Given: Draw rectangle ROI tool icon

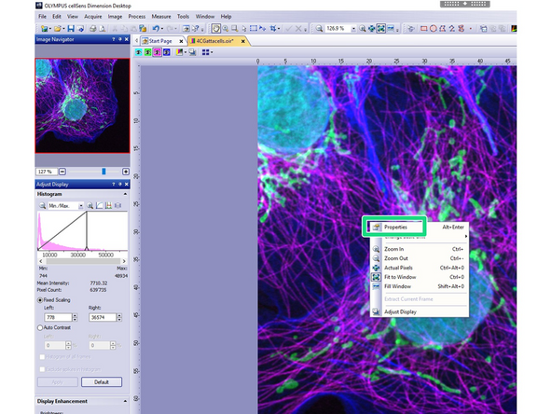Looking at the screenshot, I should click(x=424, y=29).
